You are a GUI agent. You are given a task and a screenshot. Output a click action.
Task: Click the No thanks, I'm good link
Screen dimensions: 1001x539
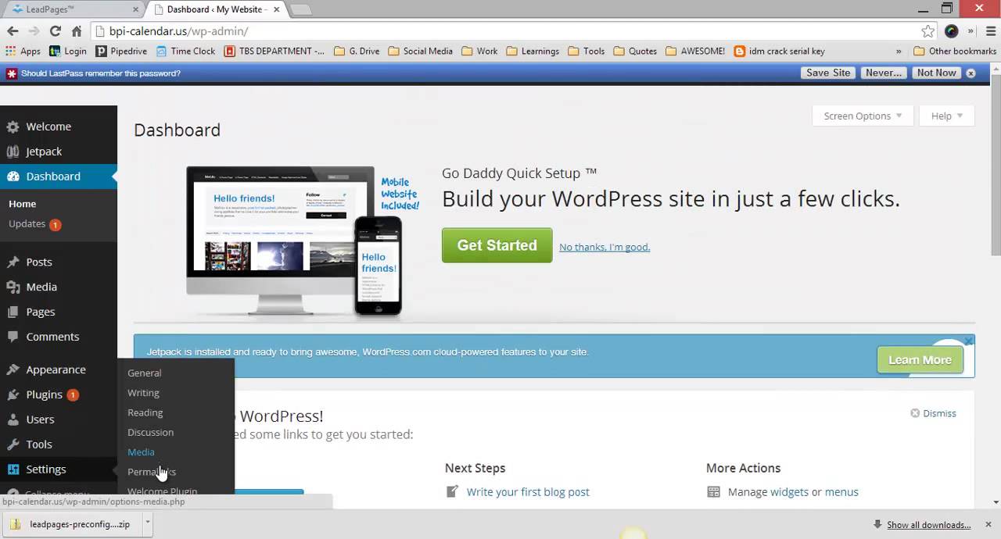pyautogui.click(x=605, y=247)
